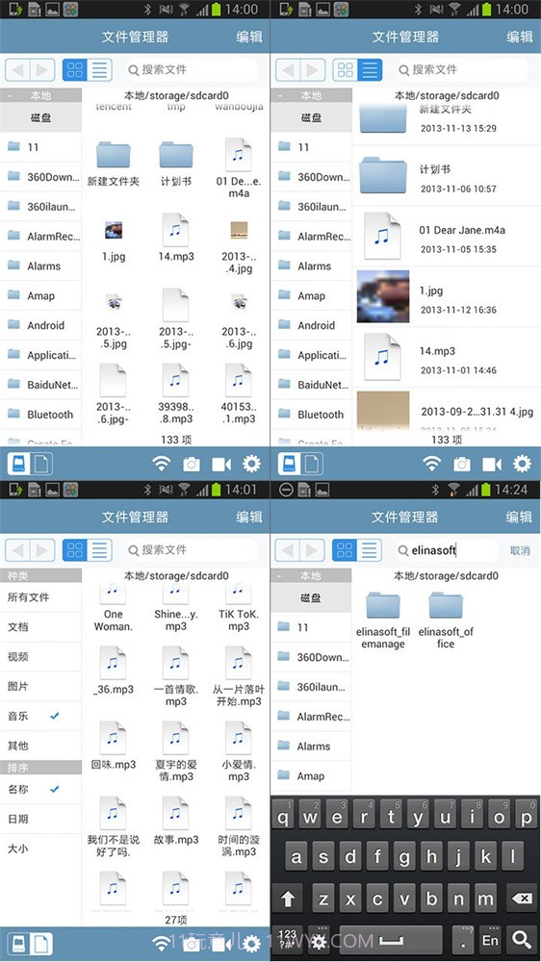Open Applicati... folder in the list-view screen sidebar

click(x=311, y=355)
